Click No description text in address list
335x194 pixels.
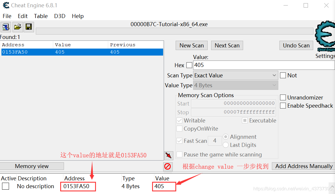point(35,186)
